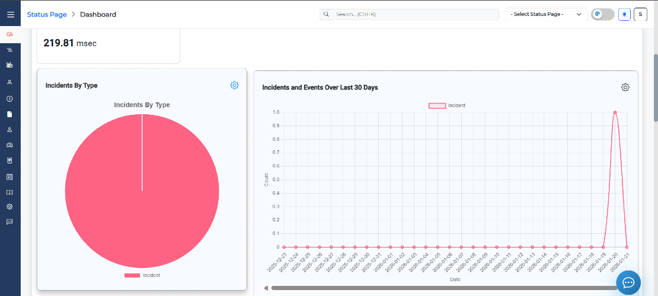The width and height of the screenshot is (658, 296).
Task: Click the Status Page breadcrumb link
Action: pos(47,14)
